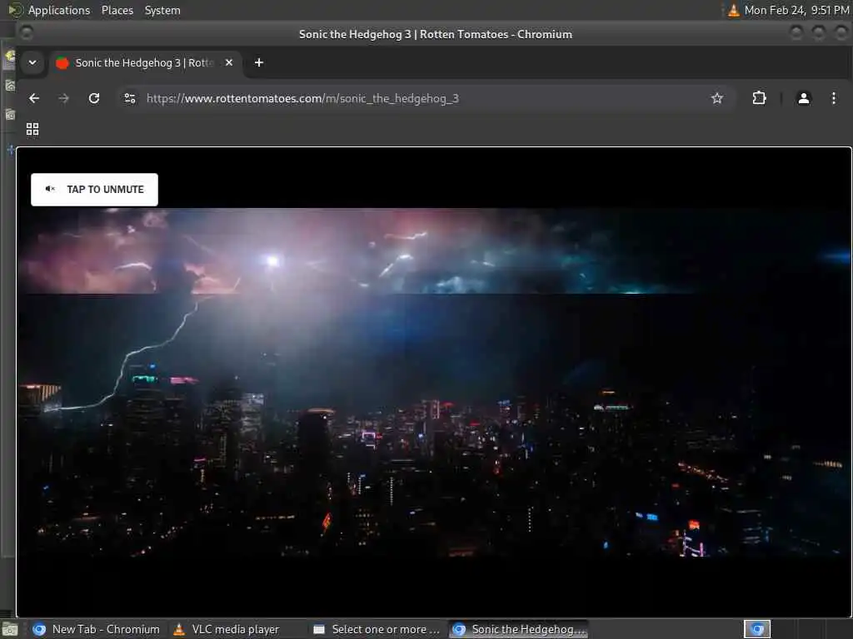Select the Sonic the Hedgehog 3 tab

pos(145,63)
